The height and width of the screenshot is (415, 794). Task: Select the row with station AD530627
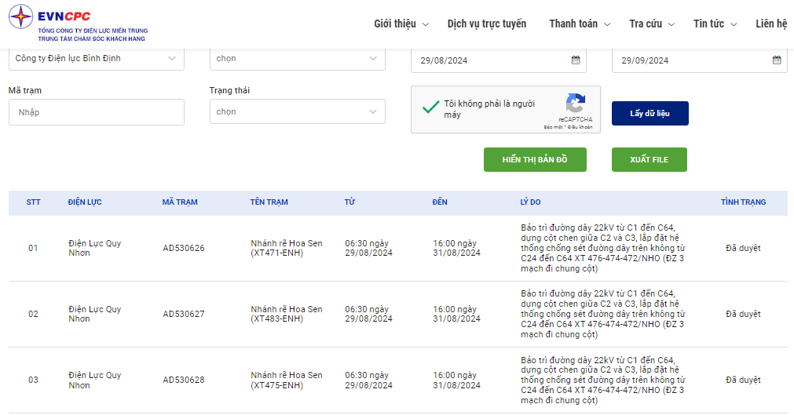(x=183, y=314)
